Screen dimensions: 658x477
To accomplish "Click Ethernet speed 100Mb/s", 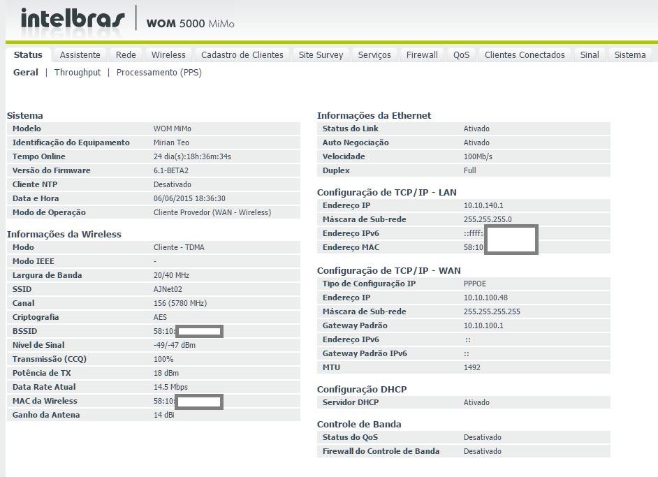I will pos(478,156).
